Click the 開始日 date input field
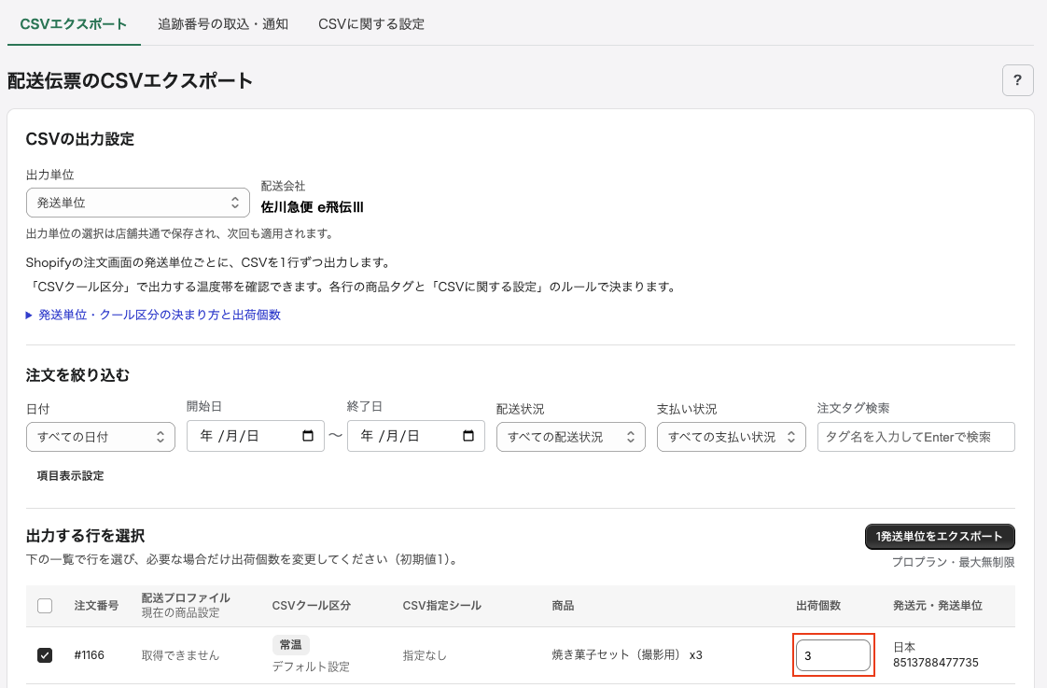The width and height of the screenshot is (1047, 688). tap(255, 436)
